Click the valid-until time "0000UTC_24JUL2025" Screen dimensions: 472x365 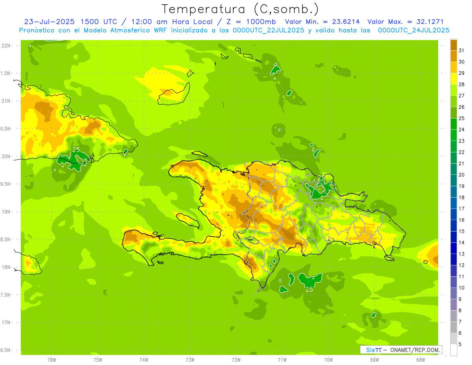tap(413, 30)
